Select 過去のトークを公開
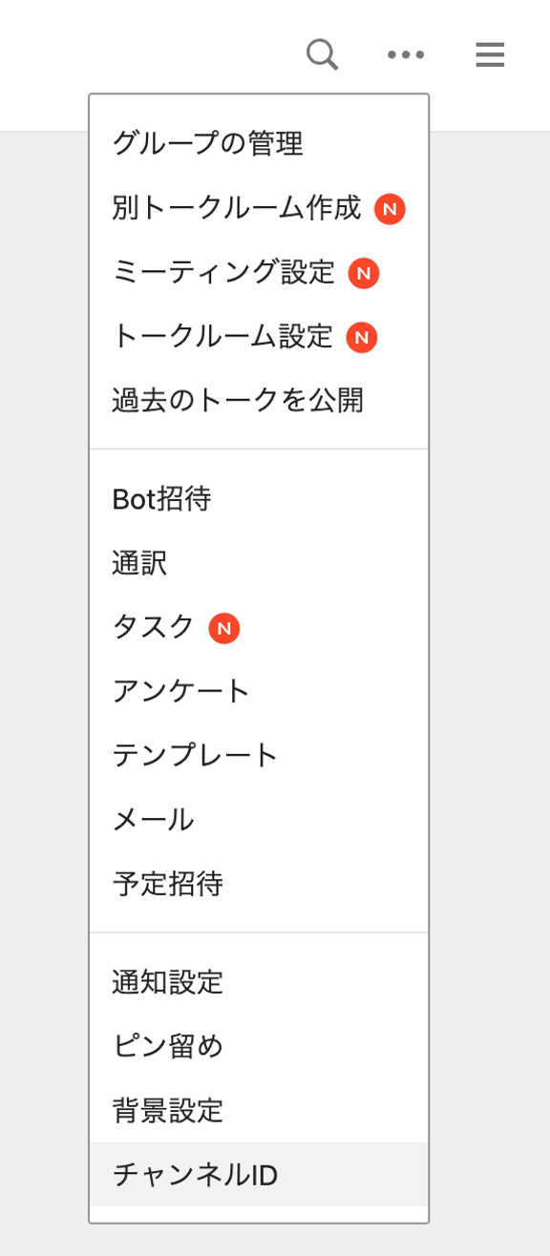550x1256 pixels. 259,401
